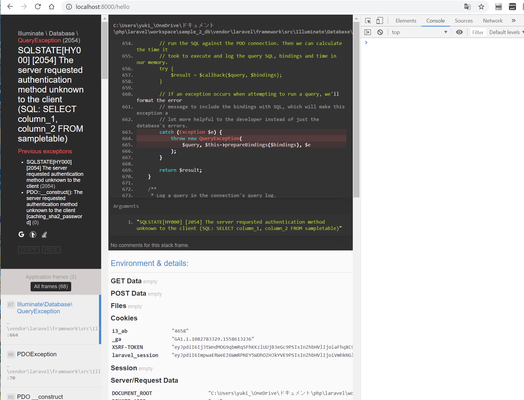Show only Application frames (2)
Viewport: 524px width, 400px height.
(51, 277)
